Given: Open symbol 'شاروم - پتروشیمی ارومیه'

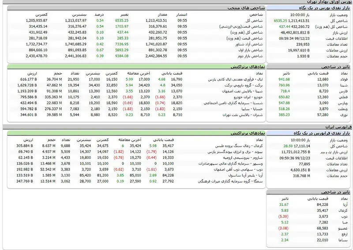Looking at the screenshot, I should tap(243, 158).
